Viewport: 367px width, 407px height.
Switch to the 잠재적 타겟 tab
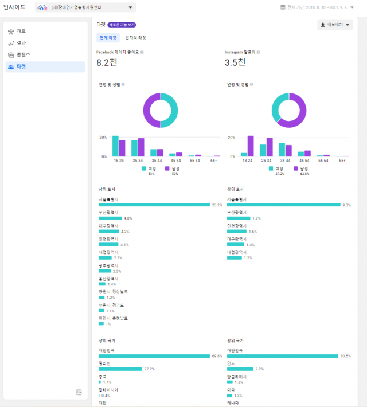135,38
